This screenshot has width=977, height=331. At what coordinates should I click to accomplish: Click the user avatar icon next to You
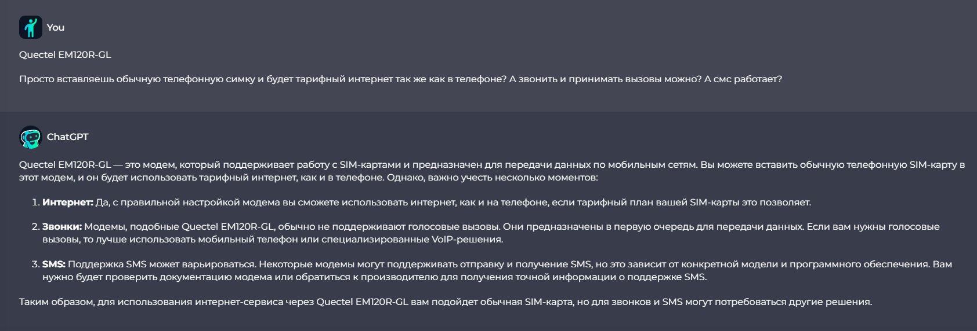pyautogui.click(x=31, y=27)
